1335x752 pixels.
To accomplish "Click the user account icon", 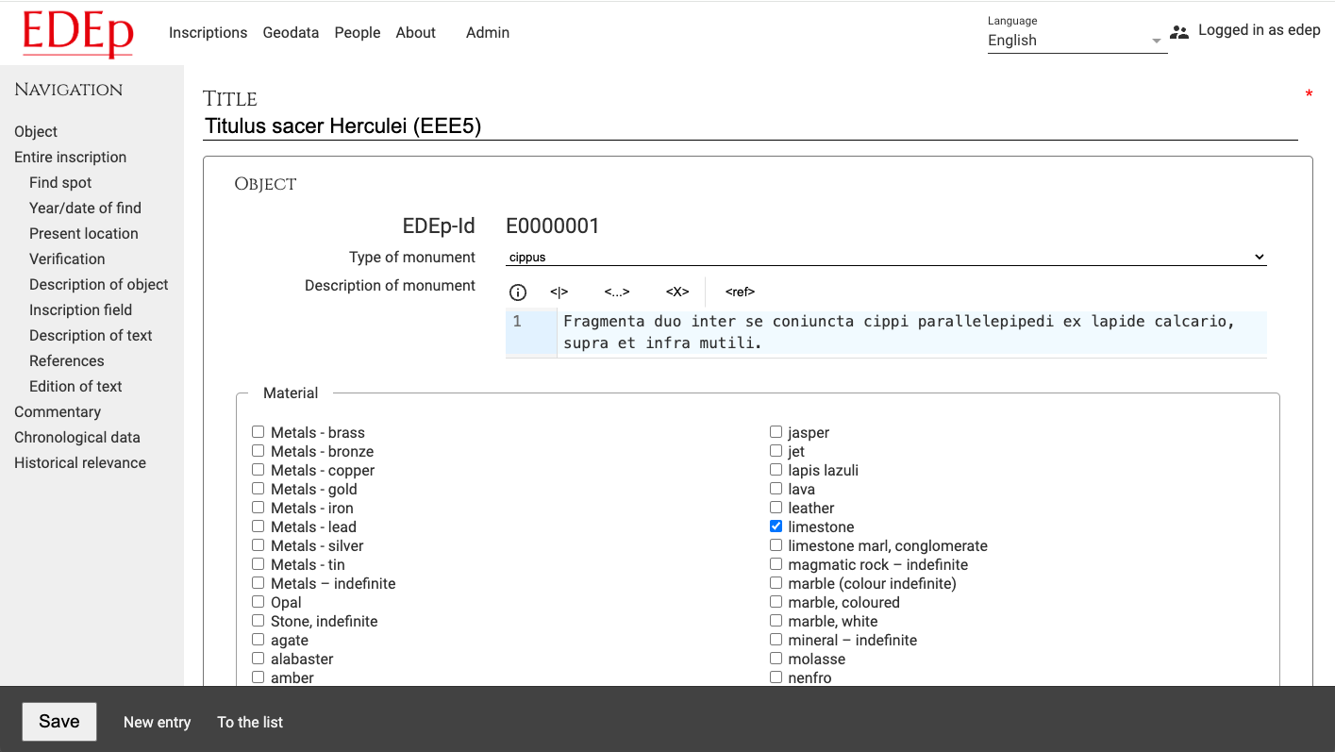I will coord(1179,32).
